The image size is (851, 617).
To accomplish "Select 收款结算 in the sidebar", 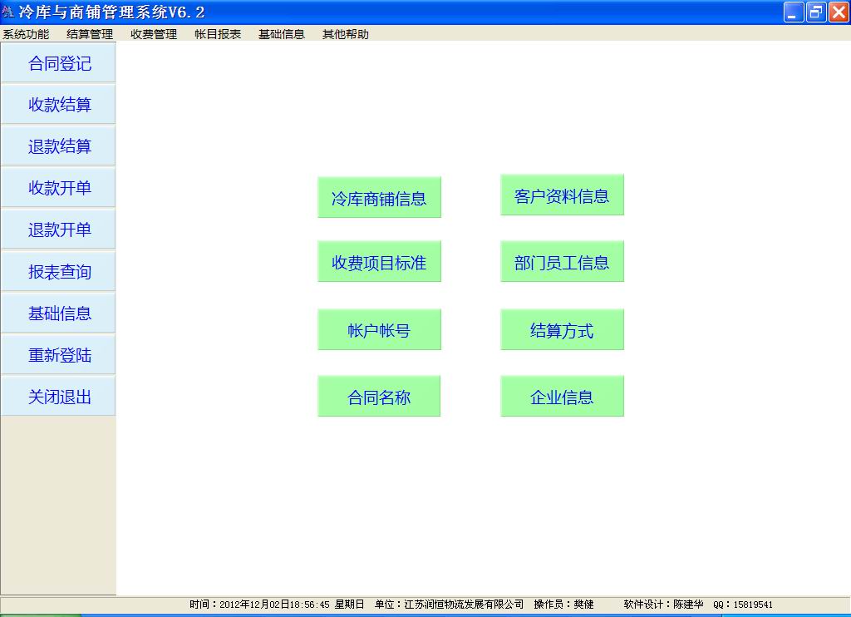I will click(x=59, y=105).
